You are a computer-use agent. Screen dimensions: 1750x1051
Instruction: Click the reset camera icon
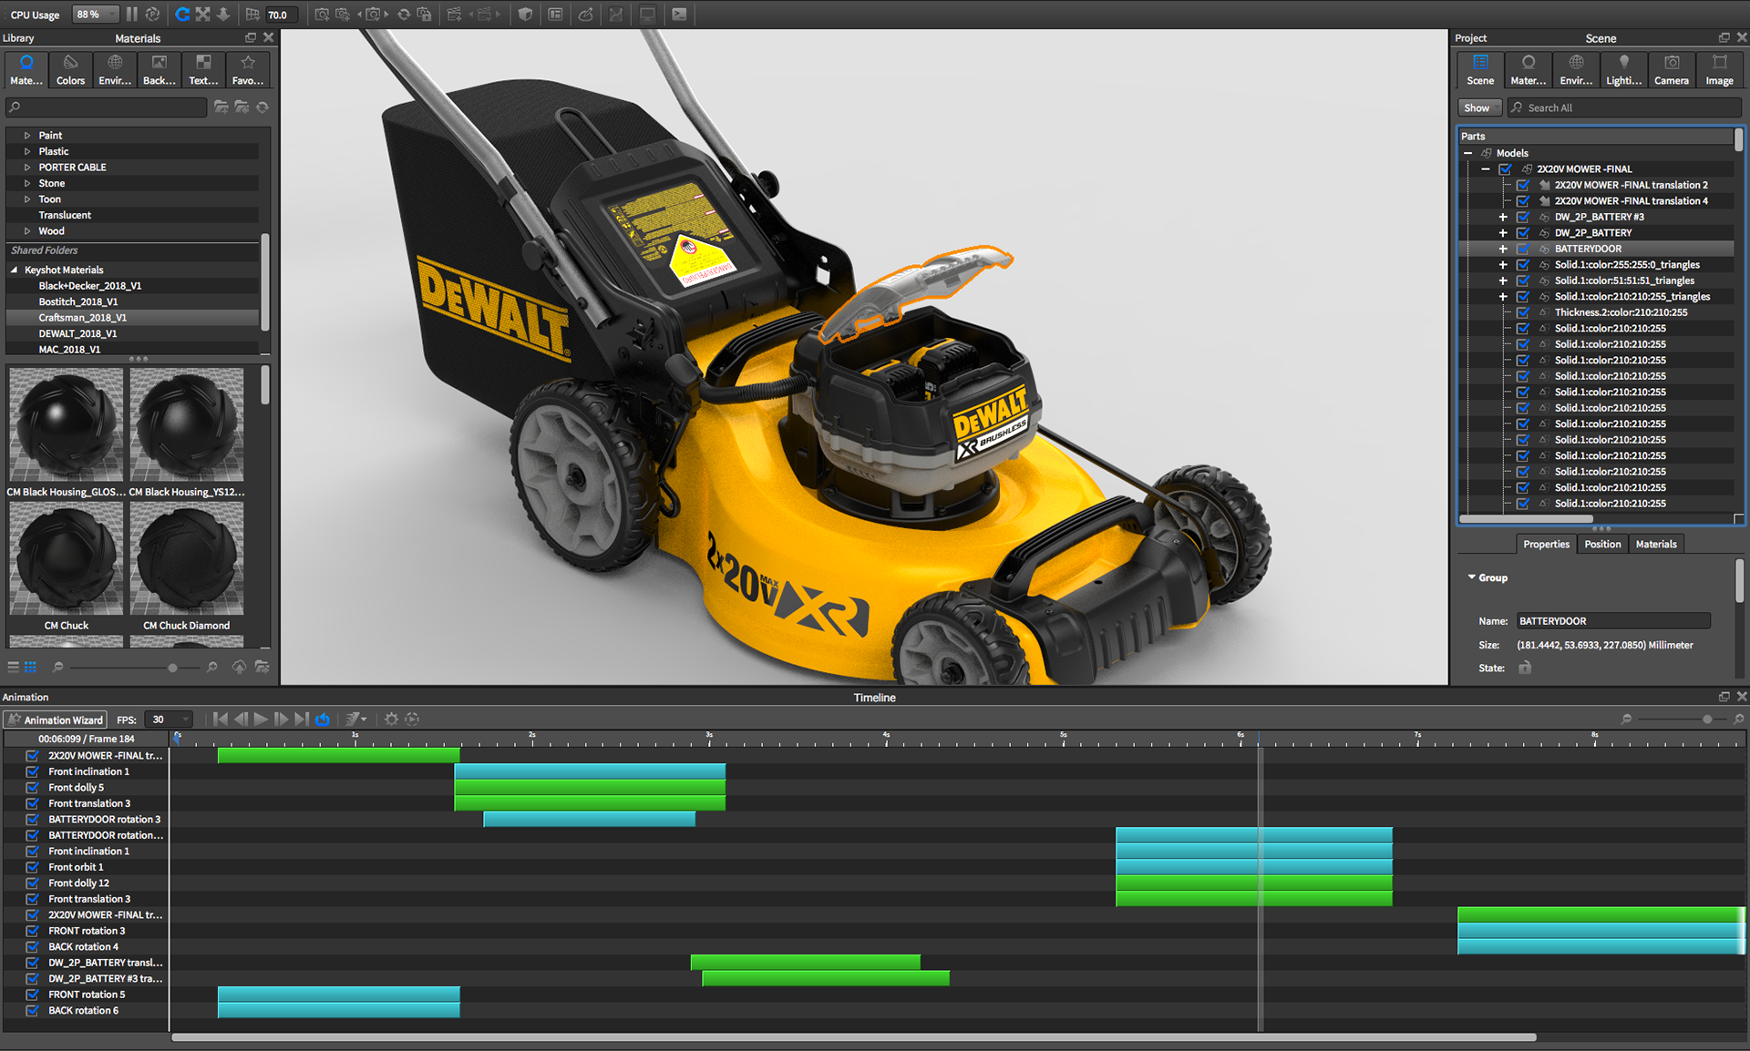click(x=403, y=15)
